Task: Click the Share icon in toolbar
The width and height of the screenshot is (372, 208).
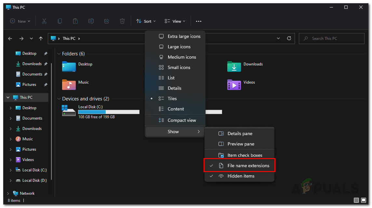Action: pyautogui.click(x=107, y=21)
